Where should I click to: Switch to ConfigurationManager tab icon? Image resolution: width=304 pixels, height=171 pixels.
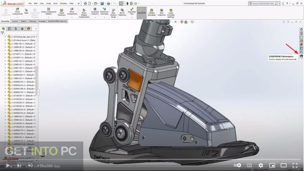[16, 29]
